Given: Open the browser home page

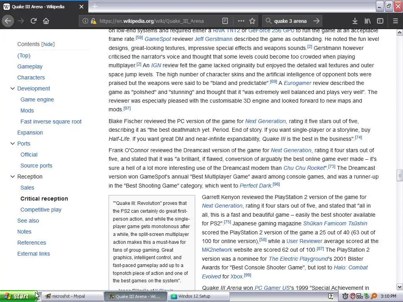Looking at the screenshot, I should click(x=46, y=21).
